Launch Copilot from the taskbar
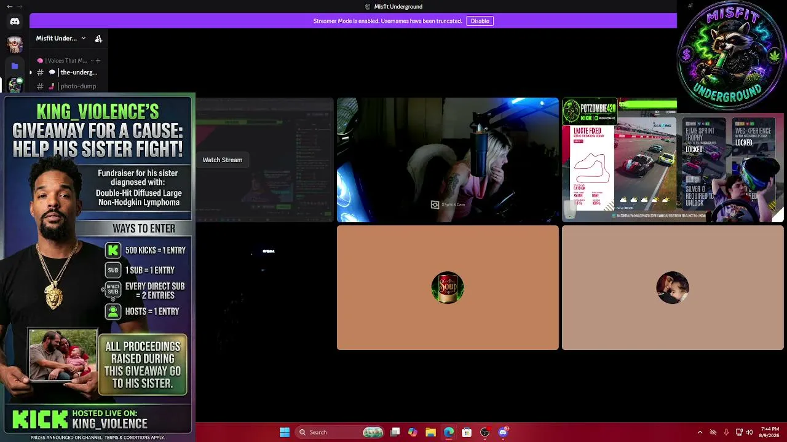 click(x=413, y=432)
